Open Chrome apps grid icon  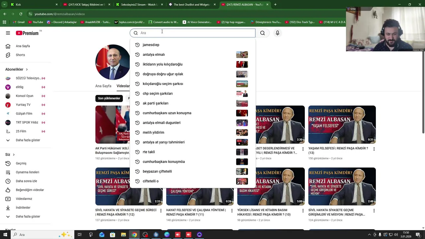4,22
